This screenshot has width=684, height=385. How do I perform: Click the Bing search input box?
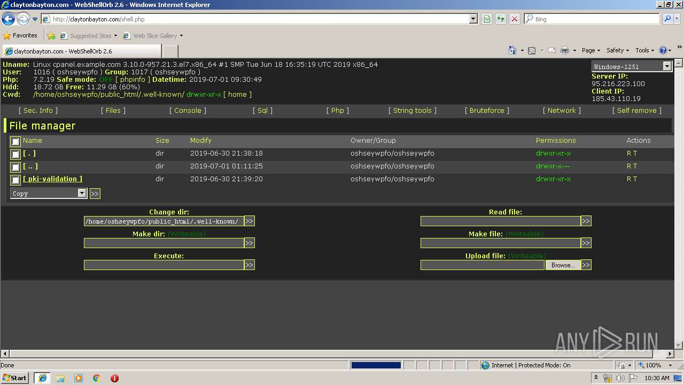click(592, 19)
